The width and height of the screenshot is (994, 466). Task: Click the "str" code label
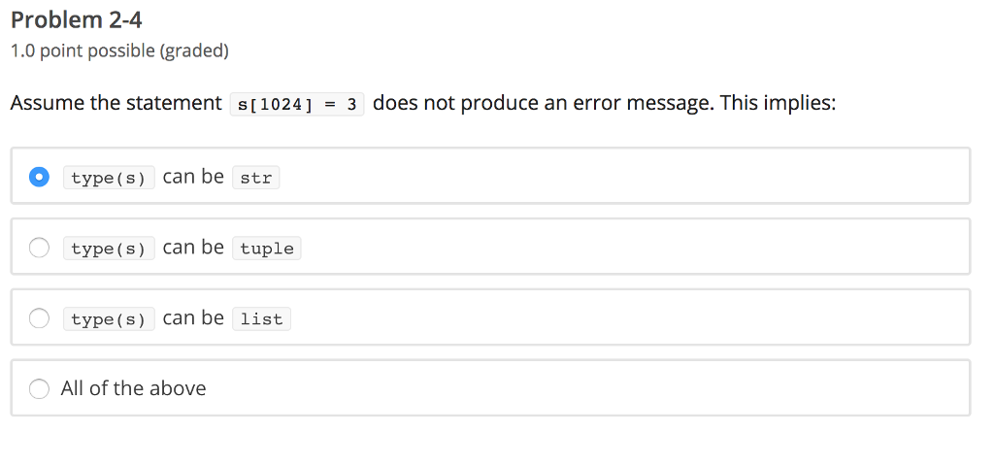[x=255, y=179]
